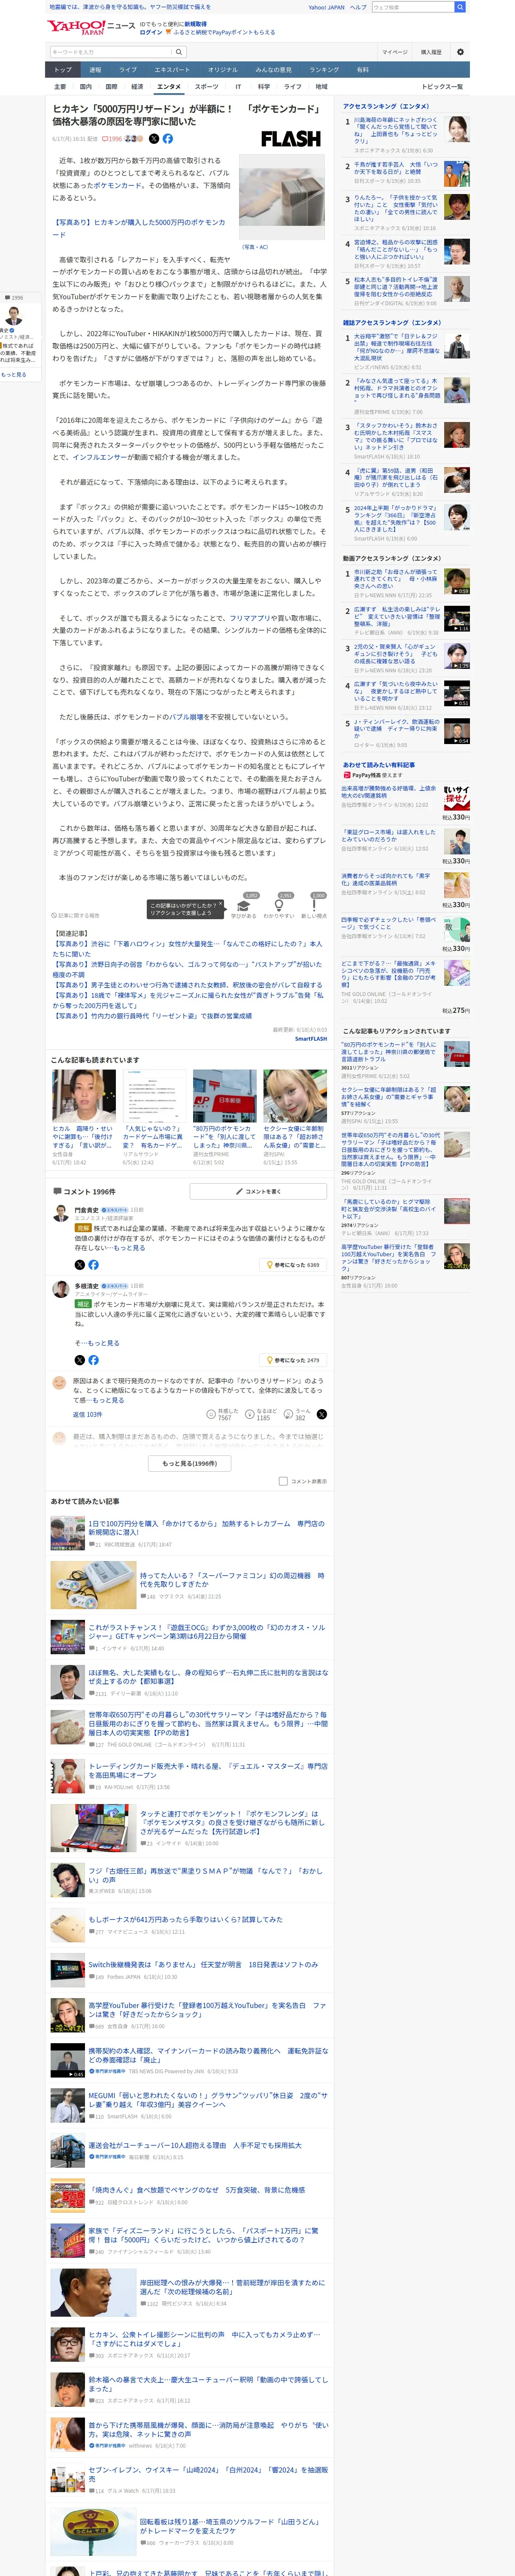Click the keyword search magnifier icon
This screenshot has height=2576, width=515.
coord(179,52)
